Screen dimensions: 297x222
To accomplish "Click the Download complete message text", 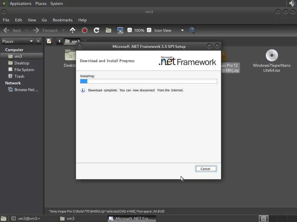I will [x=136, y=90].
